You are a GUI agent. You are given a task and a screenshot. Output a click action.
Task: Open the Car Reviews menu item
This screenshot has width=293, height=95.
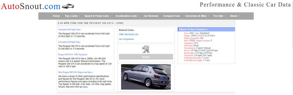[x=151, y=16]
